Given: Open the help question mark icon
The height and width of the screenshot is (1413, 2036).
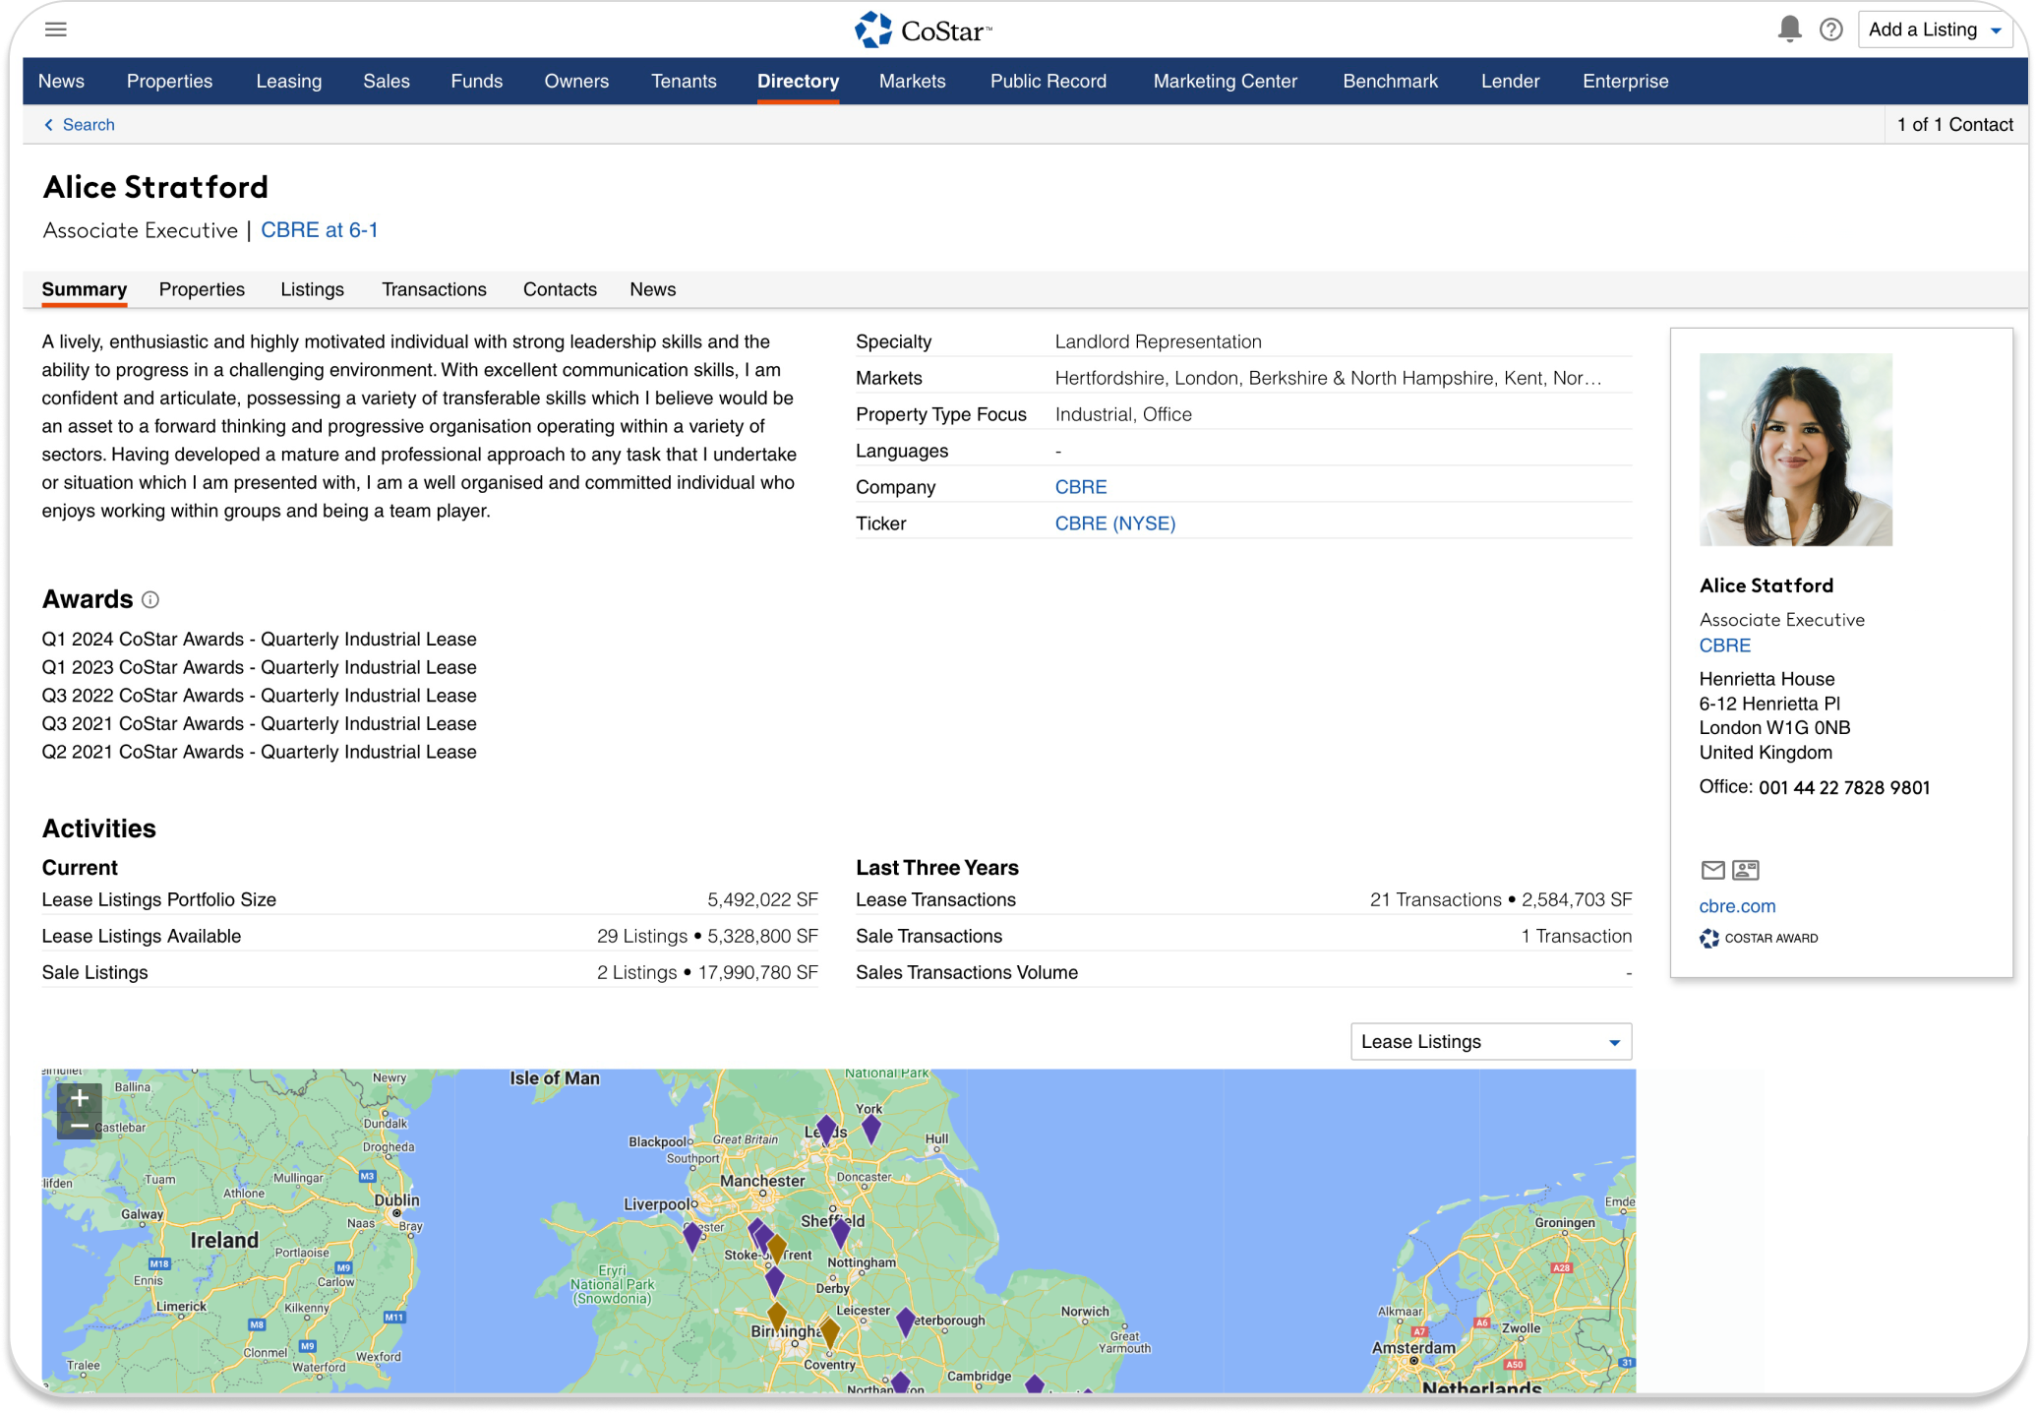Looking at the screenshot, I should pyautogui.click(x=1830, y=30).
